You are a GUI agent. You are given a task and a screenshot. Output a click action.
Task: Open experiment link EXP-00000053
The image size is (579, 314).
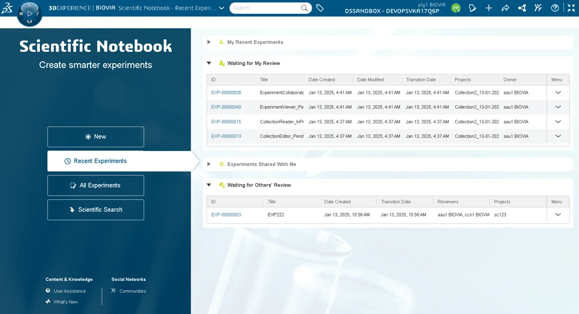[x=226, y=215]
